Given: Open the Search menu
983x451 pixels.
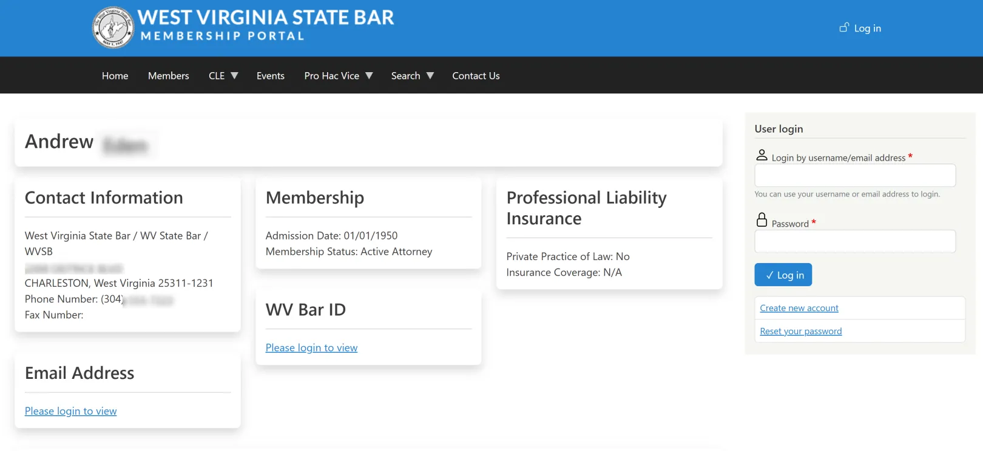Looking at the screenshot, I should pyautogui.click(x=406, y=76).
